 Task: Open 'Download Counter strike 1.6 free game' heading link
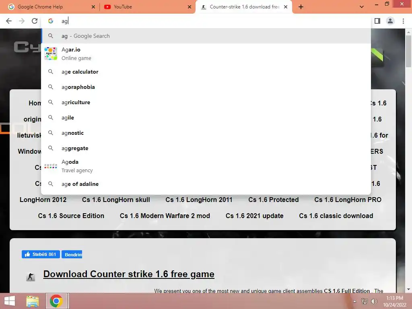tap(129, 274)
